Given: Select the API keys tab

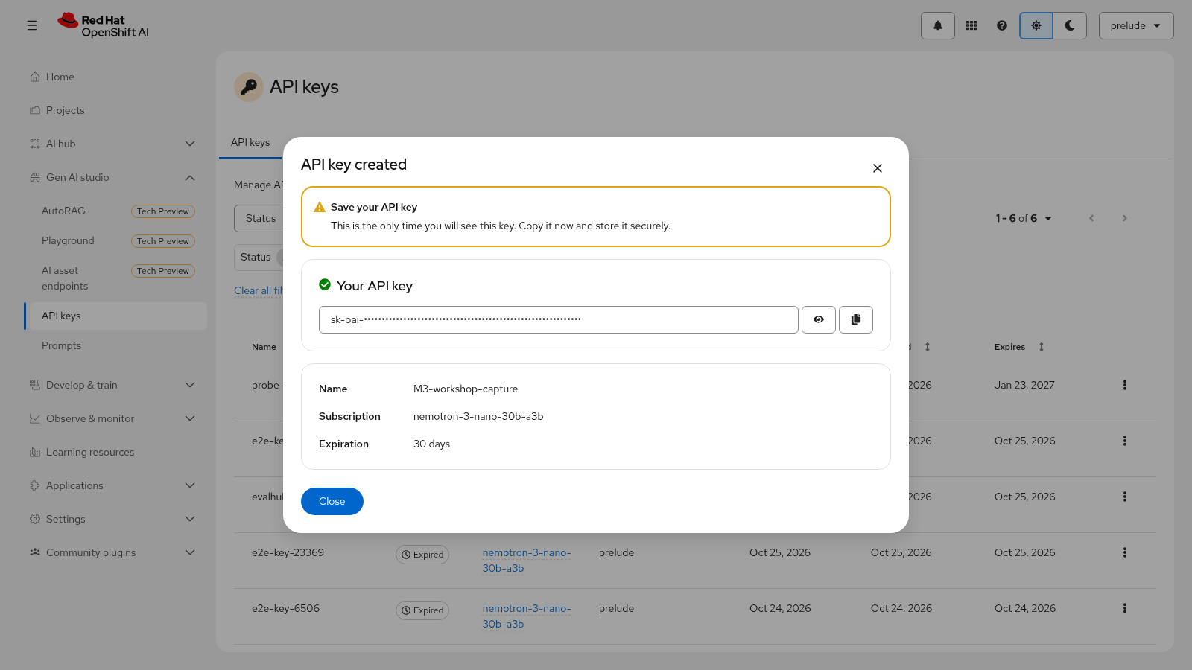Looking at the screenshot, I should point(250,142).
